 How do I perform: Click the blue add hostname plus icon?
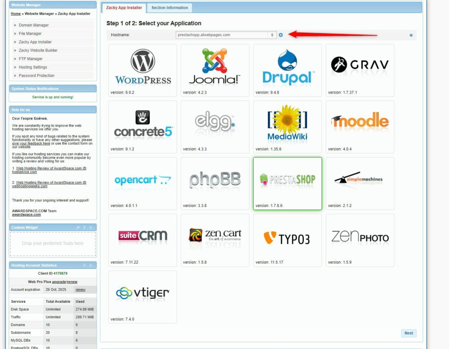[281, 35]
